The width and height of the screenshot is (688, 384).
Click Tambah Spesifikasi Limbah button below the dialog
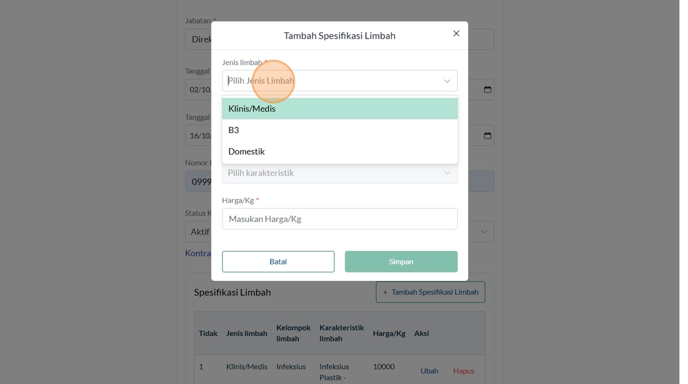tap(431, 292)
